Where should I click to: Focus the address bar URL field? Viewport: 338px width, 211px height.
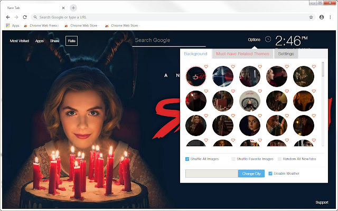[173, 17]
